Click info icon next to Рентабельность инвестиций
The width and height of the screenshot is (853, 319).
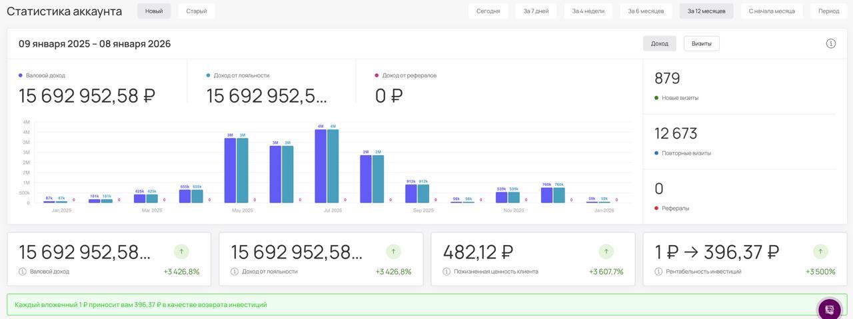tap(658, 272)
